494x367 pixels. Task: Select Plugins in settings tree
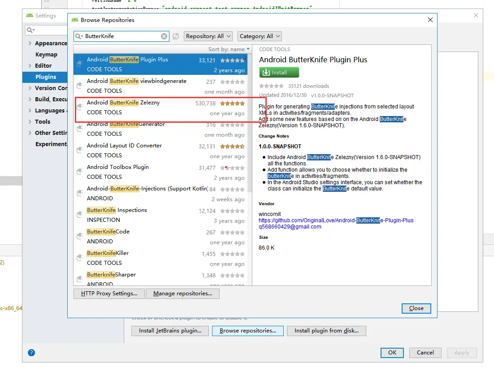45,77
